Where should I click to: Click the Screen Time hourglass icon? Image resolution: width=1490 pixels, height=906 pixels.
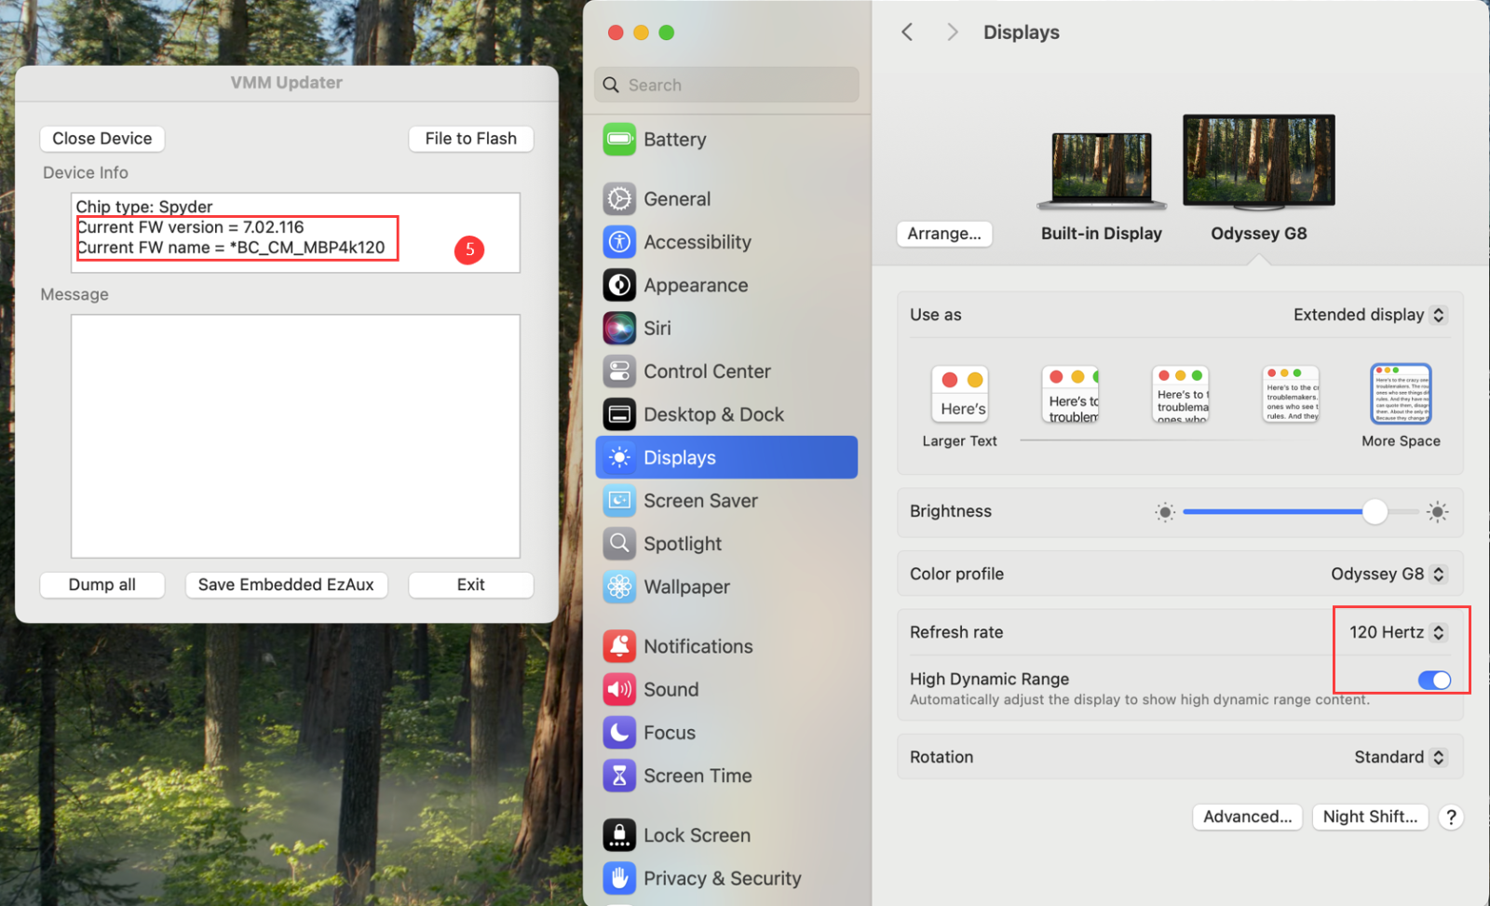coord(619,776)
